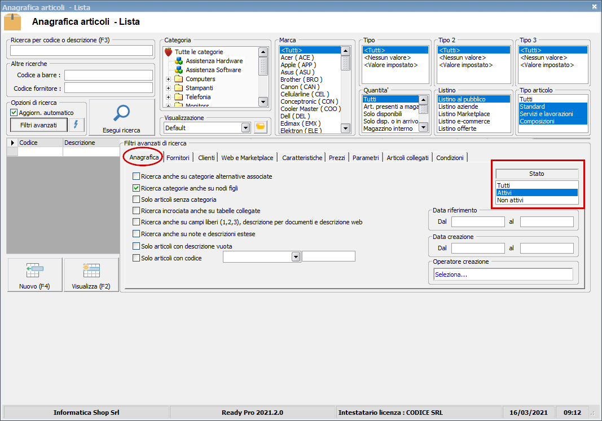This screenshot has height=421, width=602.
Task: Select the Tutte le categorie strawberry icon
Action: [168, 52]
